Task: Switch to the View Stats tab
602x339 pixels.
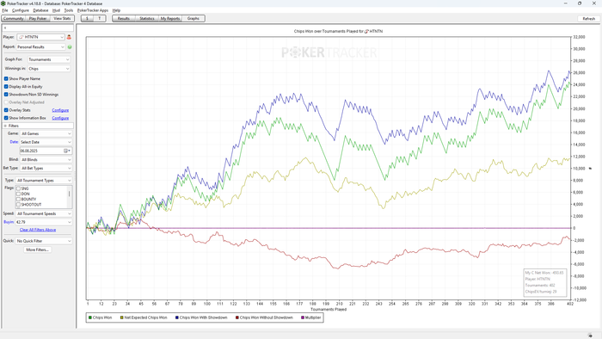Action: tap(62, 18)
